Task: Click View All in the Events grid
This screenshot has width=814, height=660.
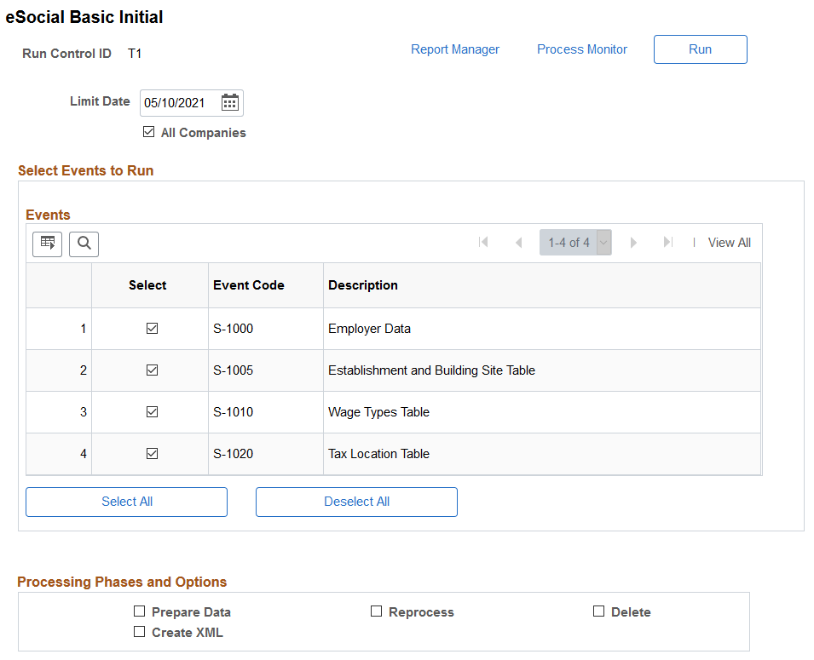Action: tap(730, 243)
